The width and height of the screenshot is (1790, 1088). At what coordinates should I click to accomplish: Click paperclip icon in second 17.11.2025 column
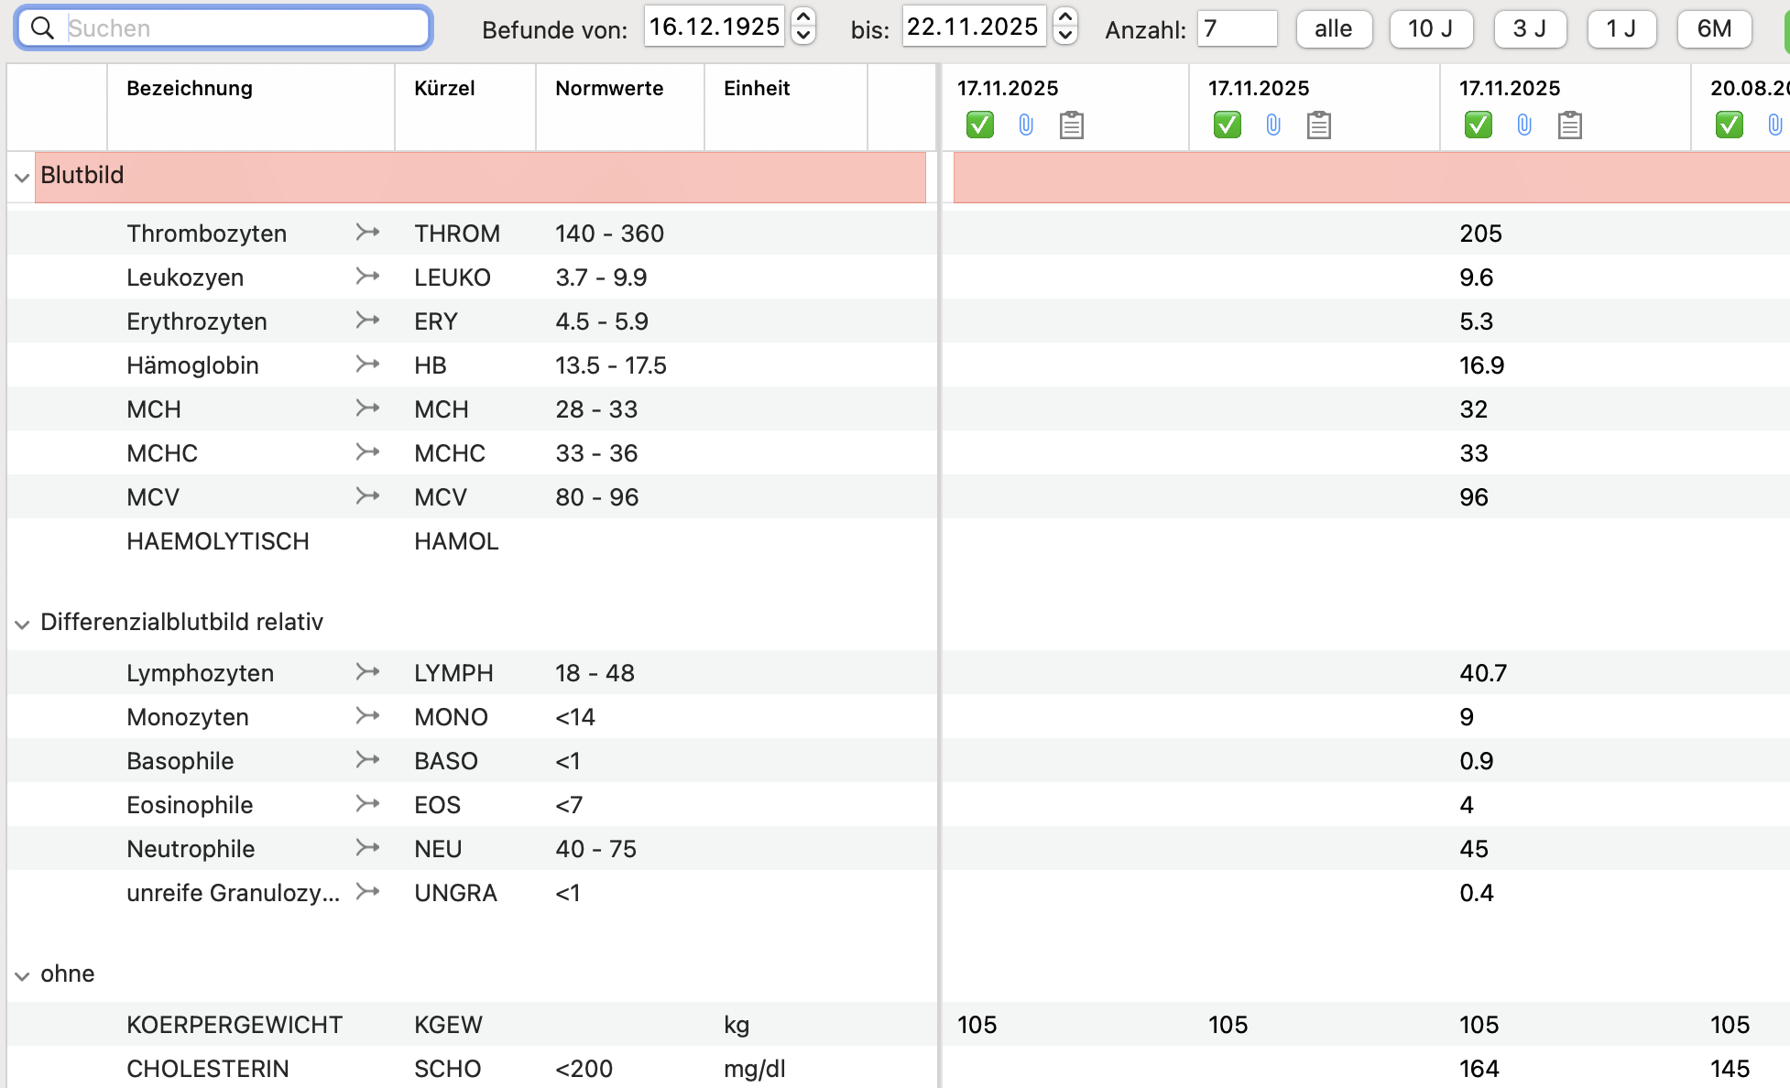(1273, 125)
